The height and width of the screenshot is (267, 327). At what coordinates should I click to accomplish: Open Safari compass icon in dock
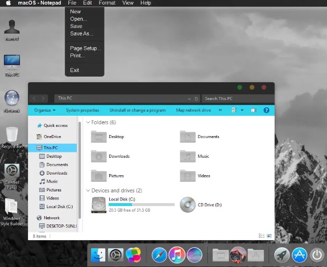point(159,255)
